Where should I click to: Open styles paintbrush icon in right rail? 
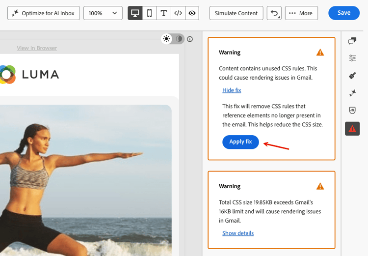tap(352, 76)
